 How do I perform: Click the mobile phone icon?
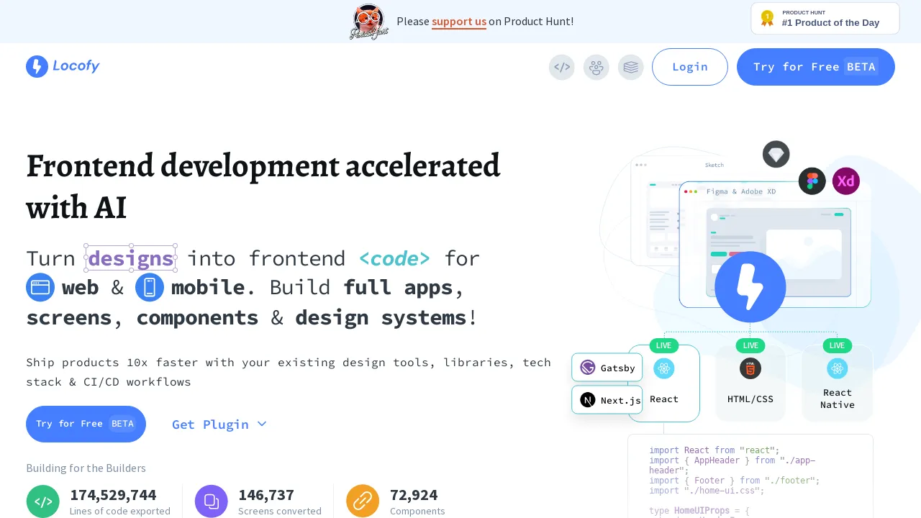(x=150, y=288)
